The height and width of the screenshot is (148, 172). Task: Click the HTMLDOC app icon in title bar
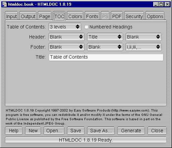coord(5,4)
